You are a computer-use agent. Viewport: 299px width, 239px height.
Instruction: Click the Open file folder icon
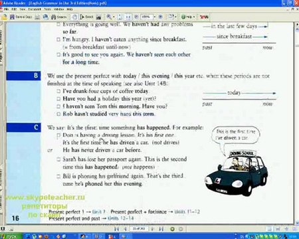coord(5,17)
